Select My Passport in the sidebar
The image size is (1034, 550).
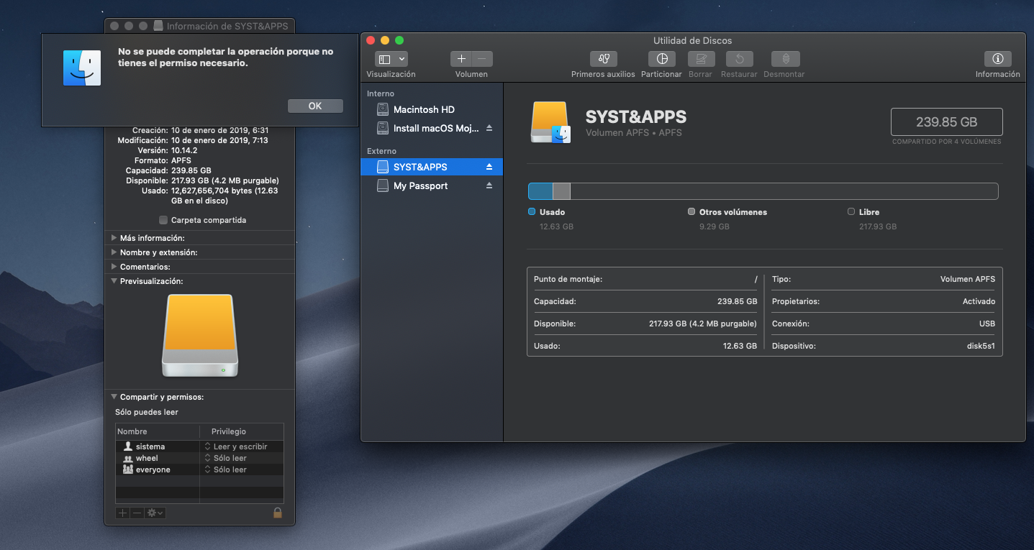click(420, 185)
